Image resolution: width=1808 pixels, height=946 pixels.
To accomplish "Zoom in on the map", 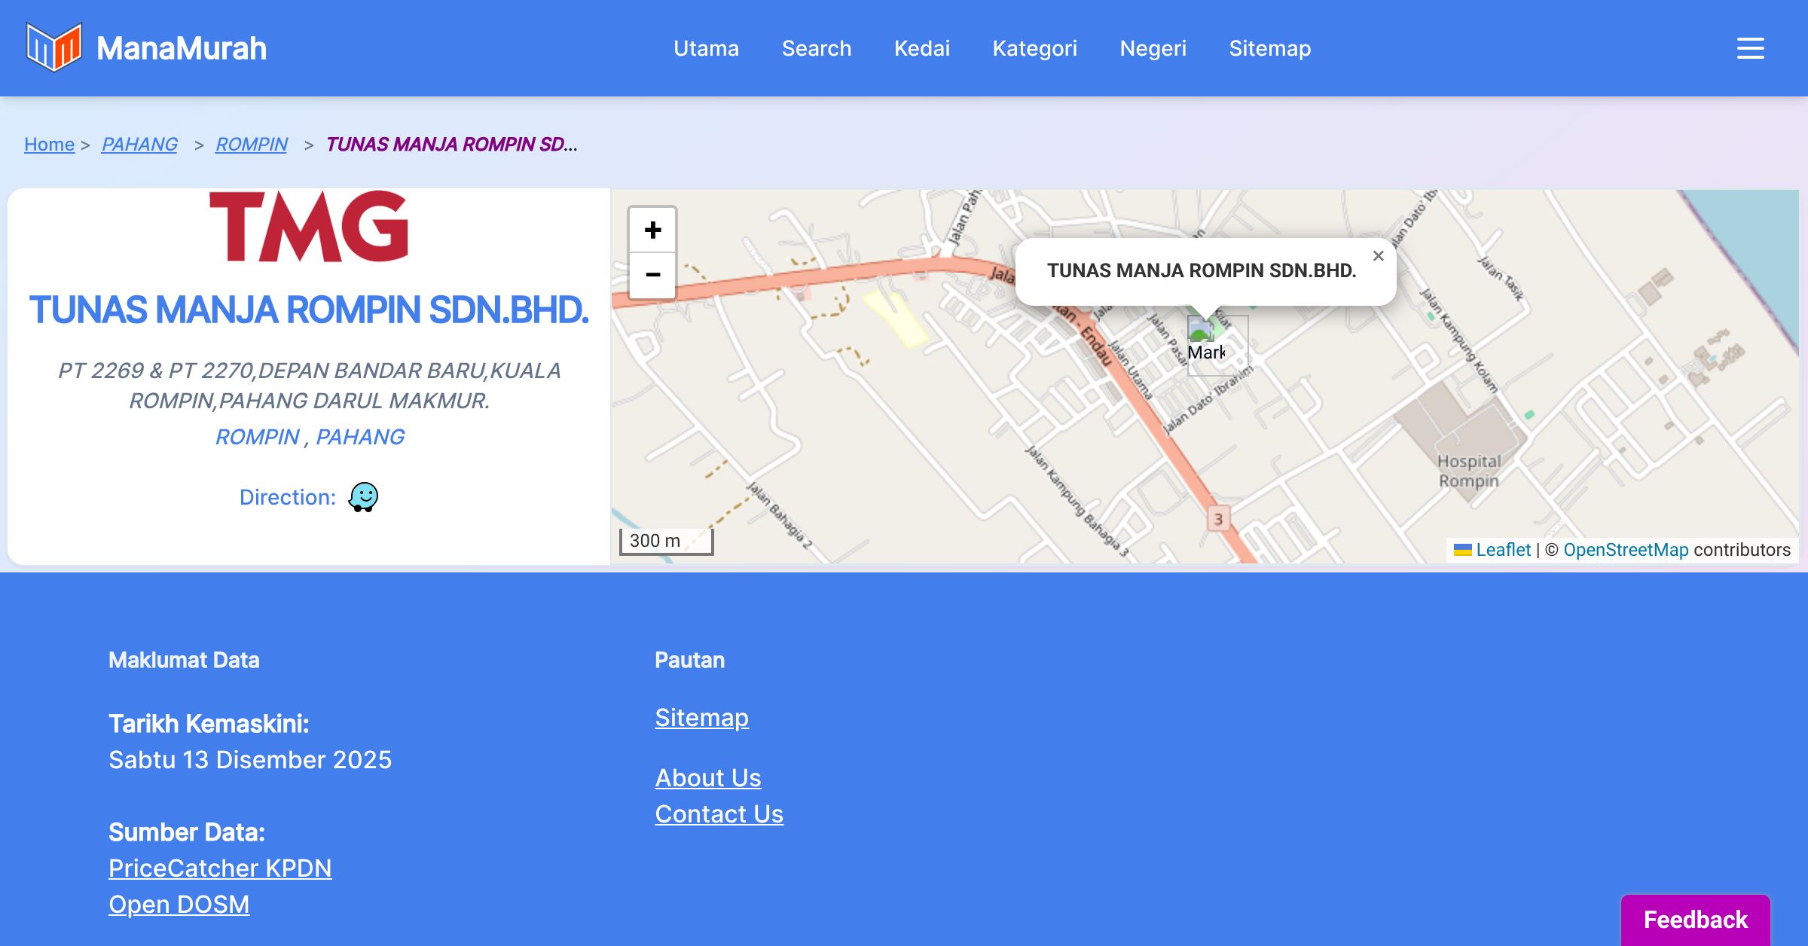I will (x=652, y=230).
